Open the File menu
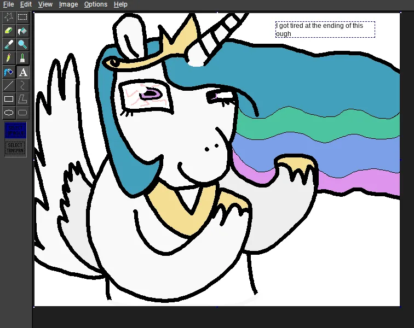 point(8,4)
